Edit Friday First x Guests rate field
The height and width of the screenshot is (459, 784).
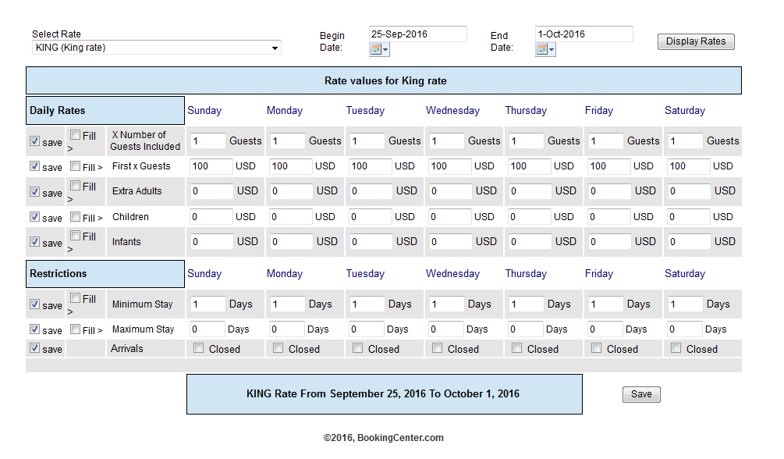click(609, 166)
